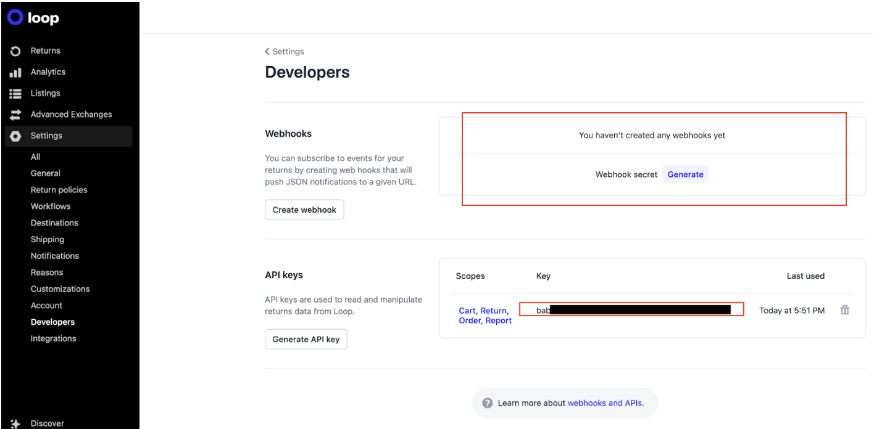Screen dimensions: 874x429
Task: Click the Listings list icon
Action: [15, 94]
